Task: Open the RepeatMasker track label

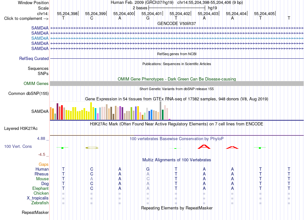Action: click(35, 212)
